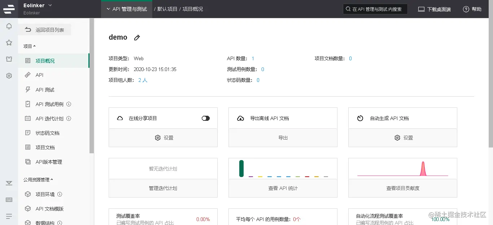The image size is (493, 225).
Task: Click the cloud icon in 在线分享项目 card
Action: [x=120, y=118]
